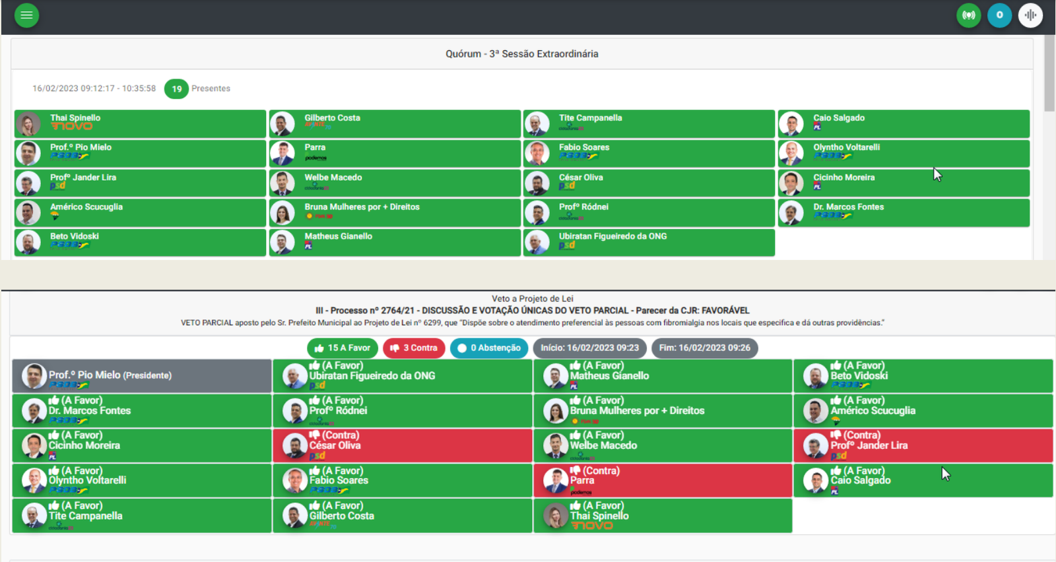Select Prof.º Pio Mielo Presidente card
This screenshot has height=562, width=1056.
coord(141,376)
